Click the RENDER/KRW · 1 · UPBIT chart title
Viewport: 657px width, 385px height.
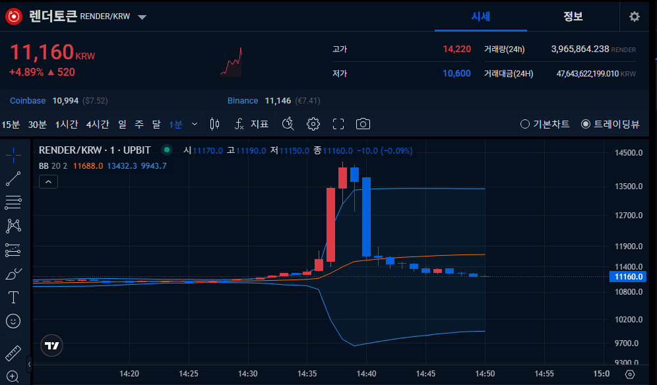[95, 150]
